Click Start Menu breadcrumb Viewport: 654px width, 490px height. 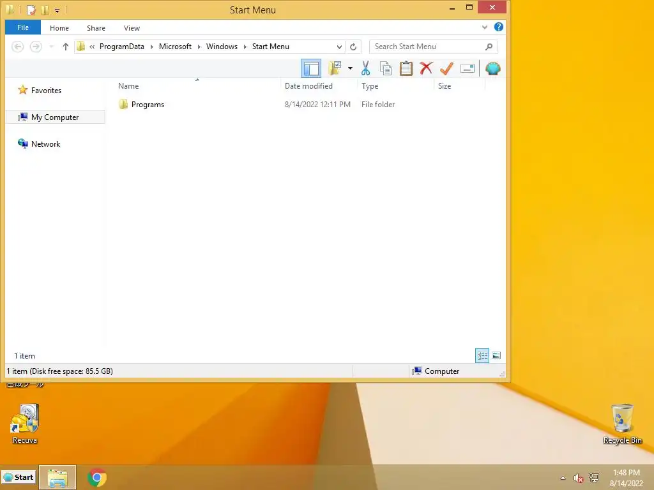(271, 47)
